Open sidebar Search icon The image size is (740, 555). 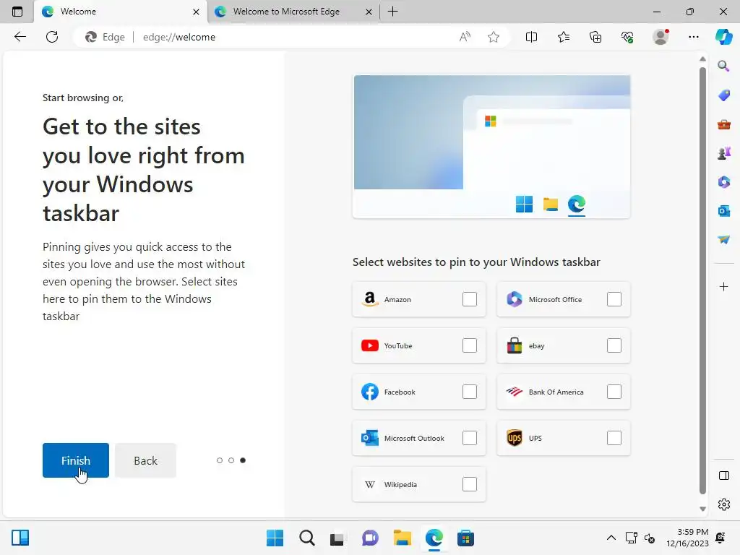(x=723, y=66)
